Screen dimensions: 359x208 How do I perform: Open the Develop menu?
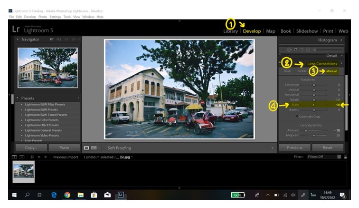tap(30, 17)
